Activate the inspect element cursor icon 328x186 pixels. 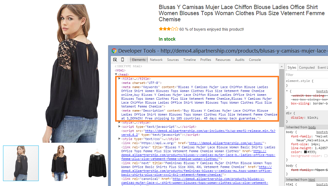115,60
